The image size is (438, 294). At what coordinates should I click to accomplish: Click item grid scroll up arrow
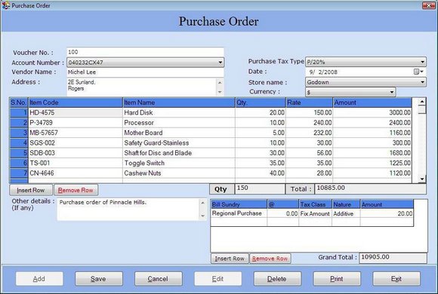422,102
